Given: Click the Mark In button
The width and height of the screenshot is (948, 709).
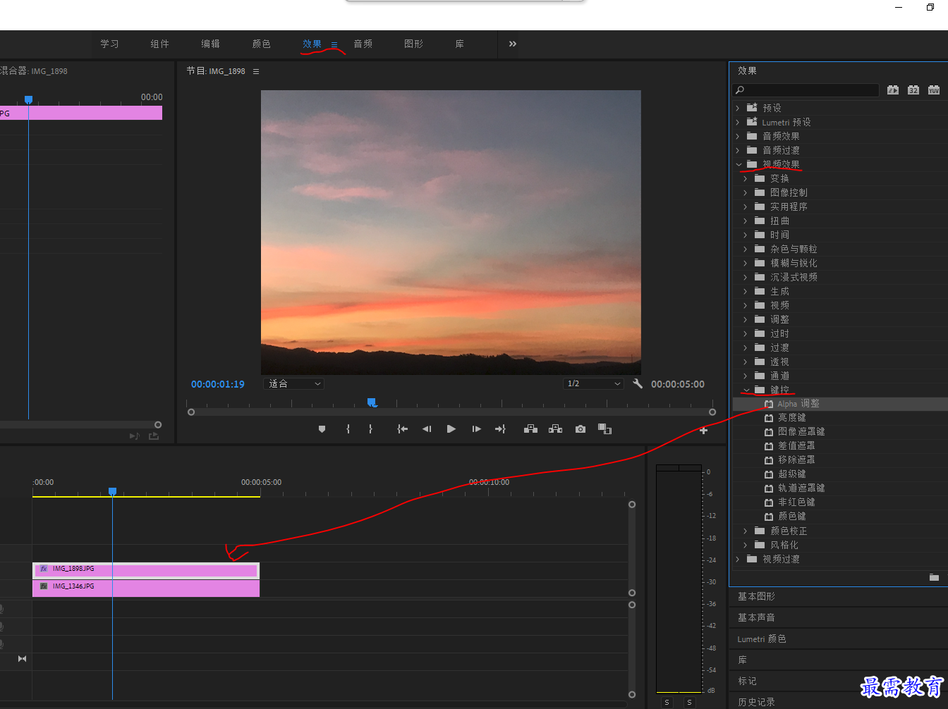Looking at the screenshot, I should coord(348,429).
